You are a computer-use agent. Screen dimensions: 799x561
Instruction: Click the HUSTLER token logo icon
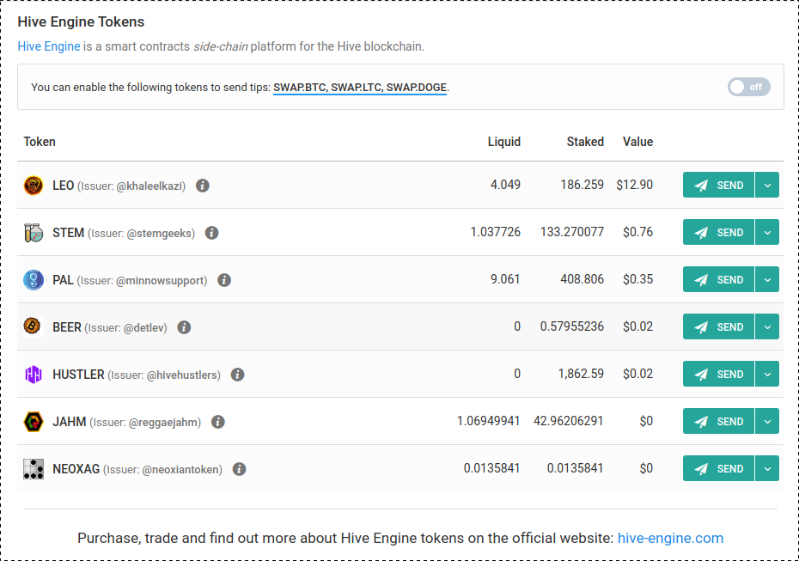34,375
